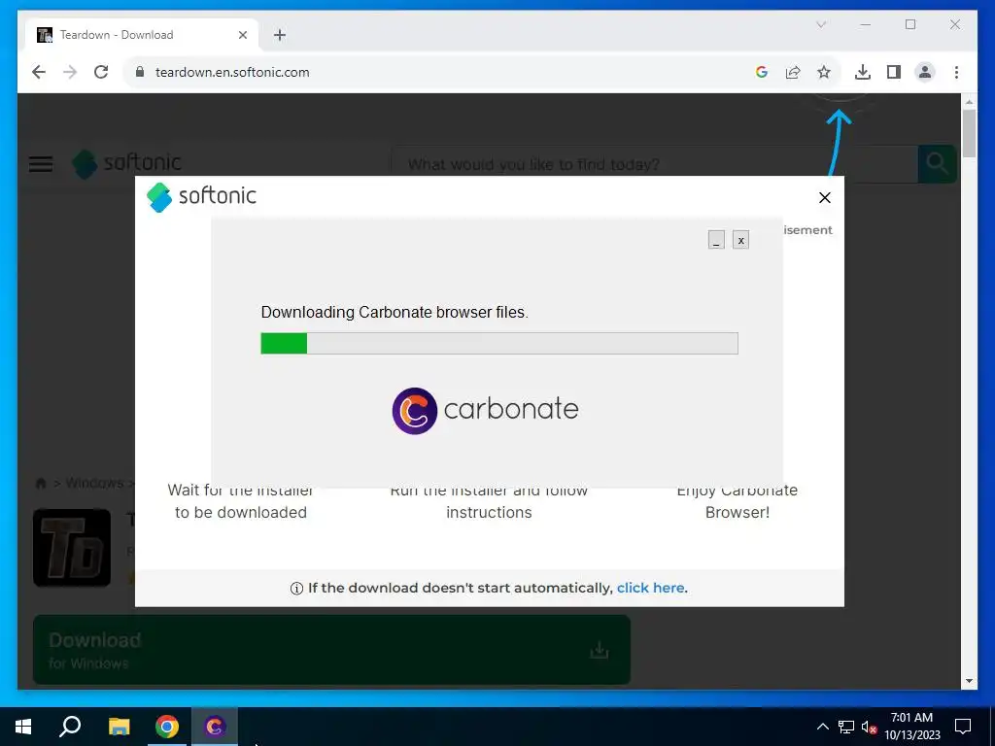This screenshot has height=746, width=995.
Task: Click 'Downloading Carbonate browser files.' text
Action: [395, 312]
